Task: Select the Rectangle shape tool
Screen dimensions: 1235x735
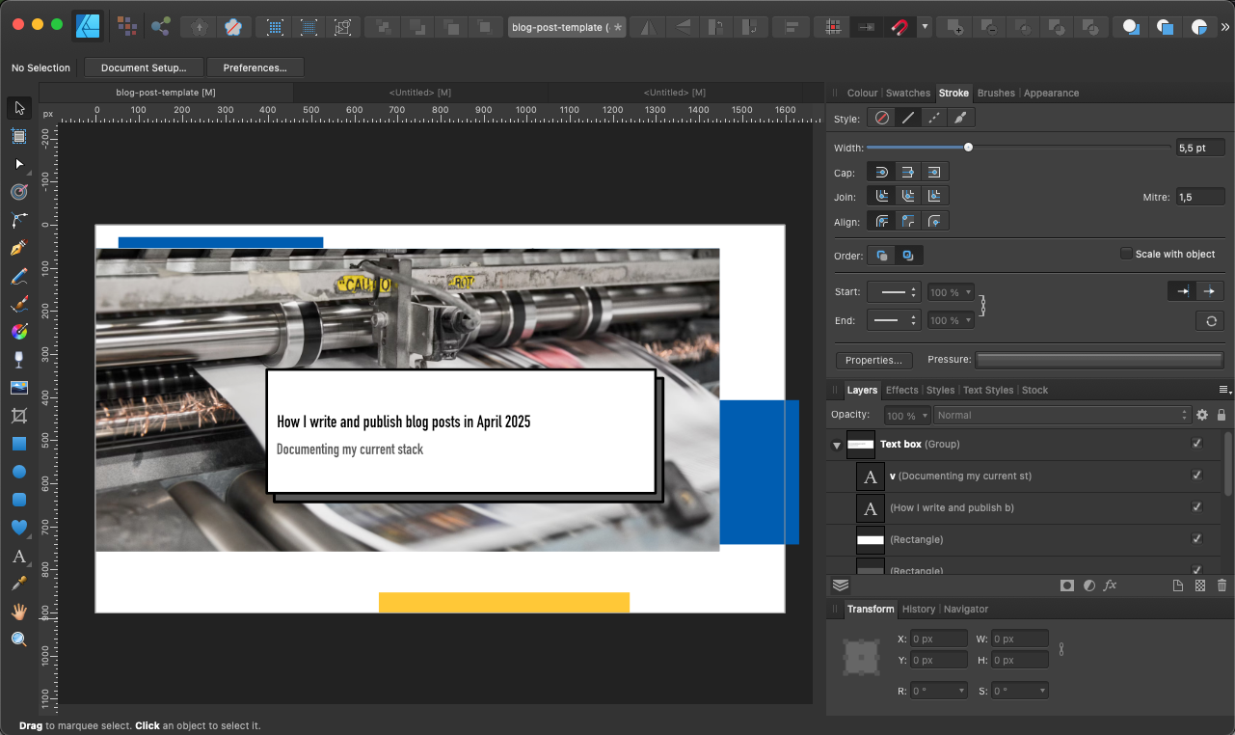Action: coord(18,444)
